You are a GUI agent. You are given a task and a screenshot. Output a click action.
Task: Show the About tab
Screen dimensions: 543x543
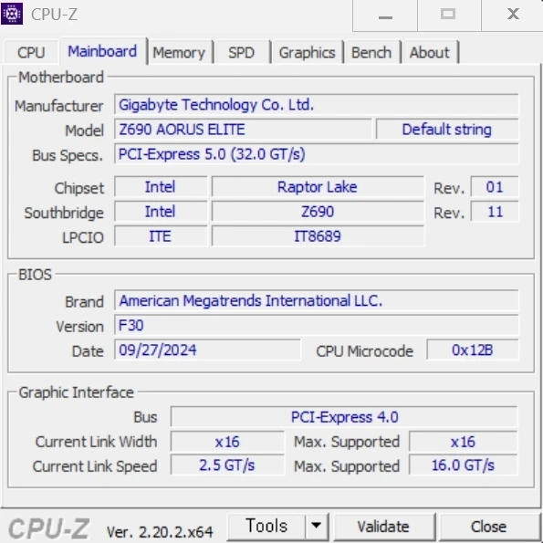[430, 53]
